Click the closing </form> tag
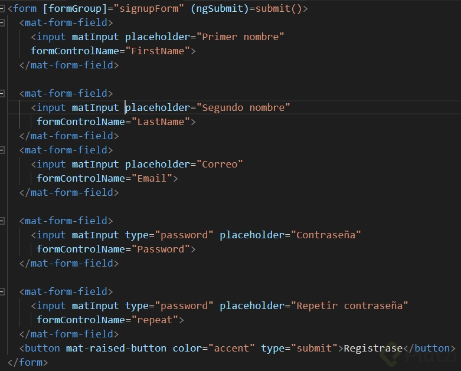Screen dimensions: 461x371 point(28,362)
